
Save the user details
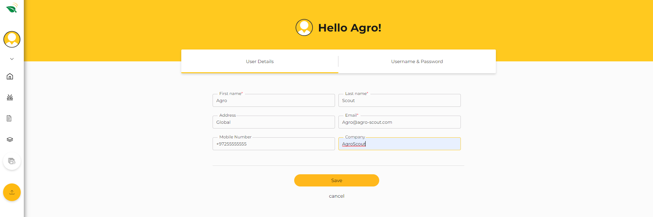337,180
